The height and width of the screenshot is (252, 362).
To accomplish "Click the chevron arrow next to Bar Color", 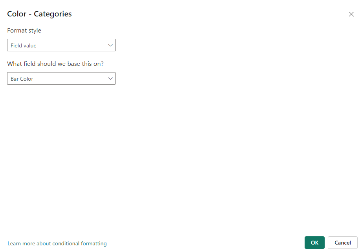I will (110, 79).
